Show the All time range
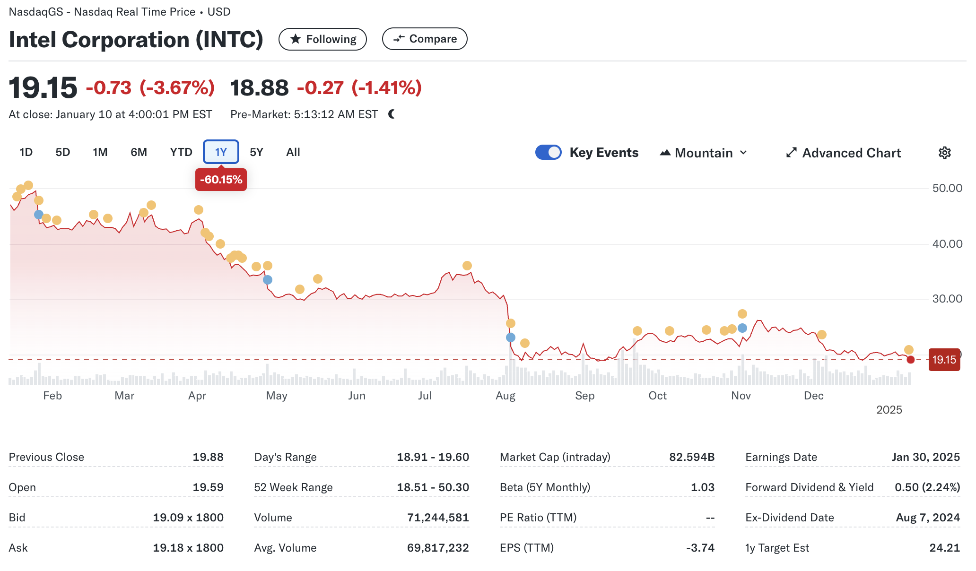The width and height of the screenshot is (976, 571). 293,152
